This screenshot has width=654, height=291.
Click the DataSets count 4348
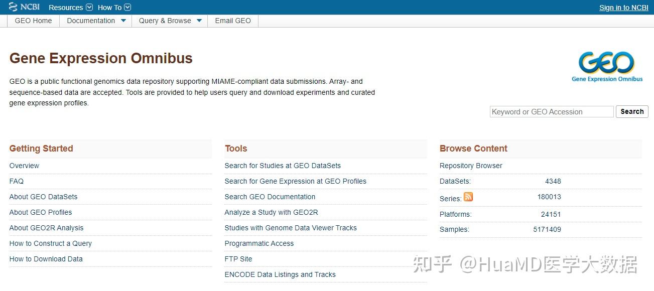(x=553, y=181)
